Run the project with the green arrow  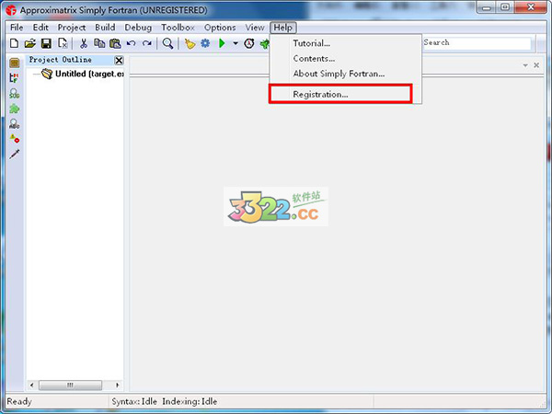222,43
